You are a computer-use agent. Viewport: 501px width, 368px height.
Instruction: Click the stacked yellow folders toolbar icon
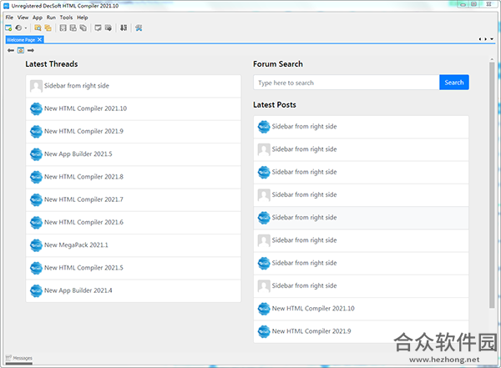point(48,28)
